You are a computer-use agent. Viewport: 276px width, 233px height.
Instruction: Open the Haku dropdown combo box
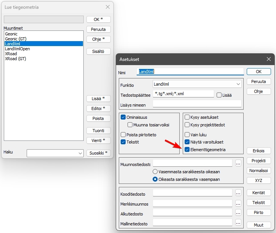[80, 153]
